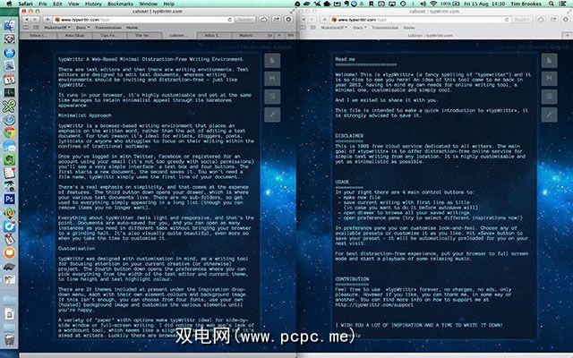Expand MakeUseOf bookmarks folder in left window

tap(57, 28)
